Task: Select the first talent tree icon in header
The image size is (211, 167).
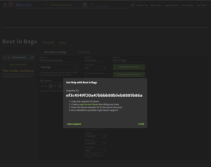Action: (x=79, y=5)
